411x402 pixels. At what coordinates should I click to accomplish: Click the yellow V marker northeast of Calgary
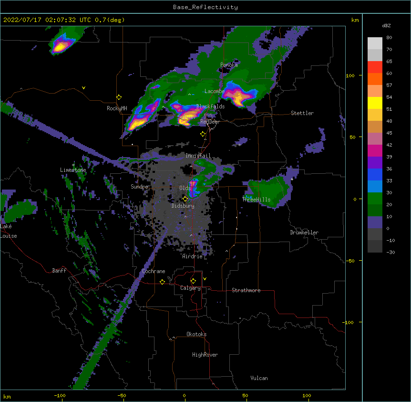coord(205,279)
